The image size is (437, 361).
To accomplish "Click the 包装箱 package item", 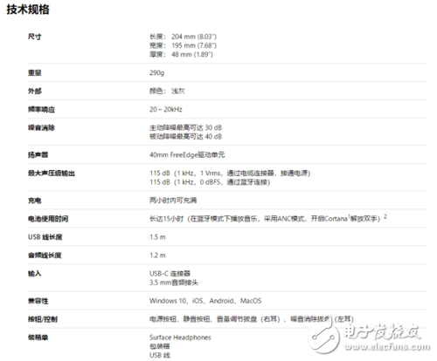I will coord(159,346).
